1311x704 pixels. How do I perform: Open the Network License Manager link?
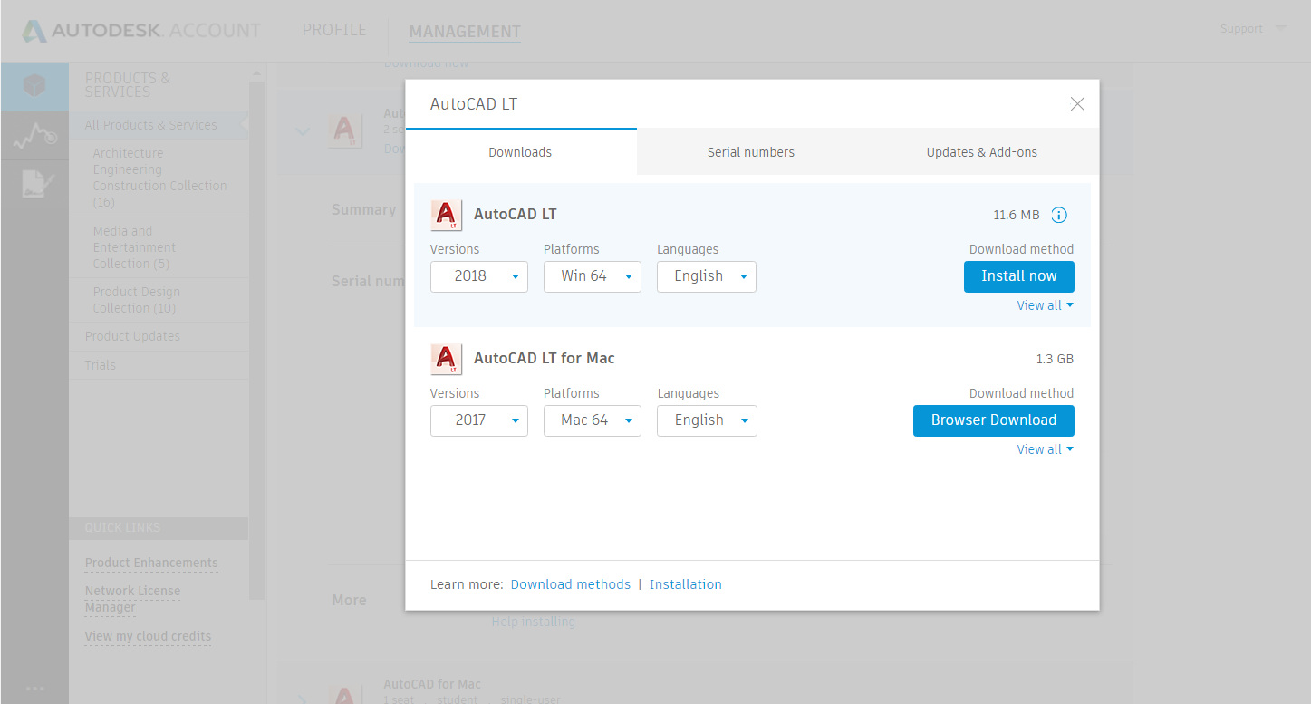[x=132, y=599]
